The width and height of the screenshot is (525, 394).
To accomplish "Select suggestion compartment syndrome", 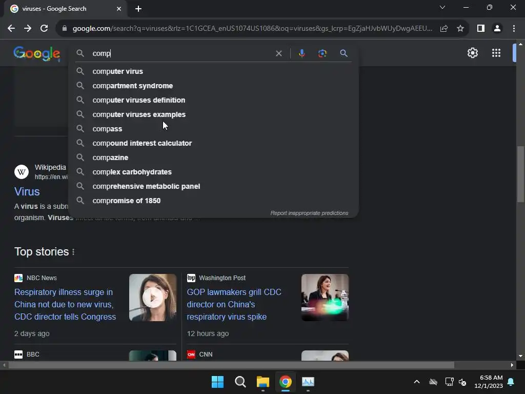I will (213, 86).
